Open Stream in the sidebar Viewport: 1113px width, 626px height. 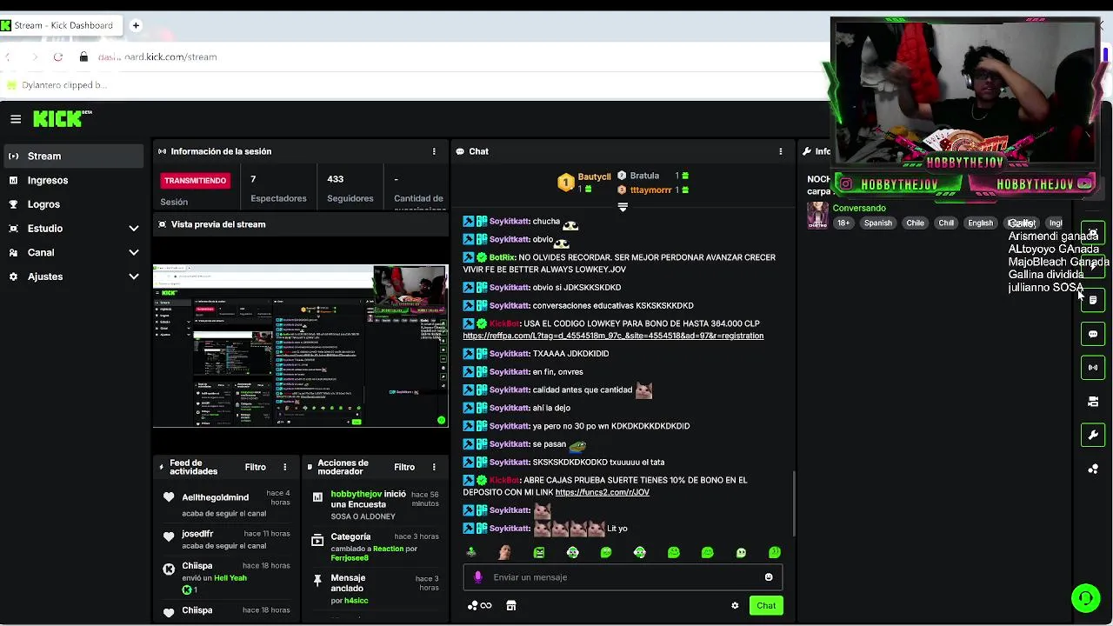[73, 156]
